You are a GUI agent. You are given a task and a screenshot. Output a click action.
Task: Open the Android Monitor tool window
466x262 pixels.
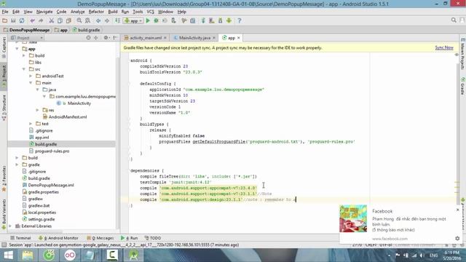click(x=58, y=238)
